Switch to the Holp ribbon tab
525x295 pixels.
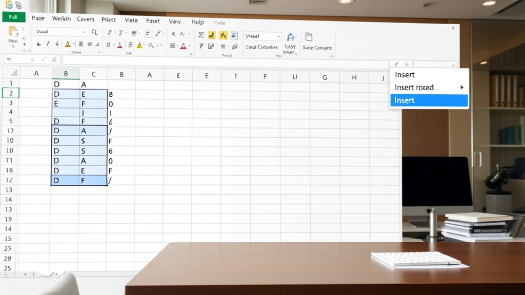[197, 22]
